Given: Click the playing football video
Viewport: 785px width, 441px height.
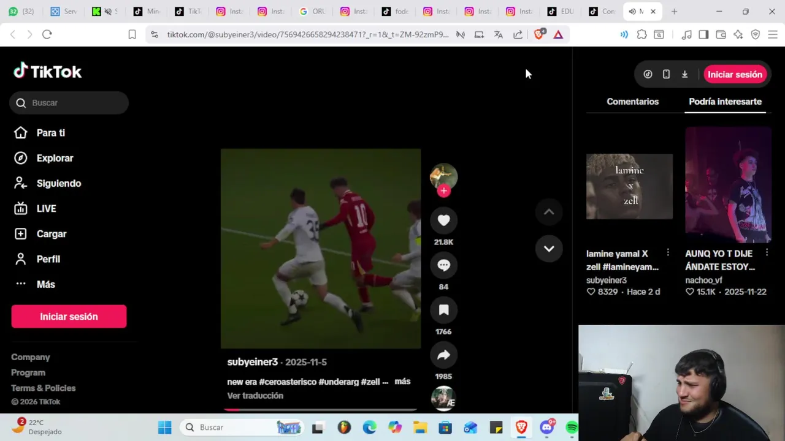Looking at the screenshot, I should click(x=321, y=249).
